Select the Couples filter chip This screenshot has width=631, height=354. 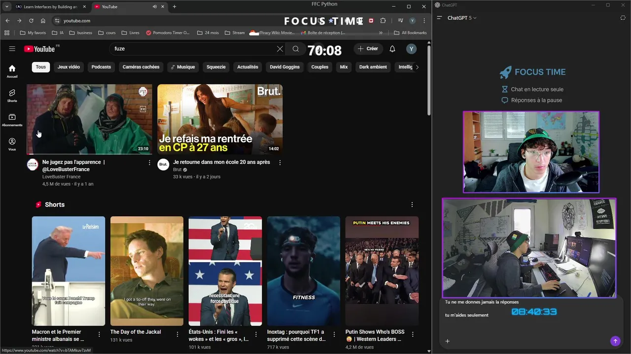320,67
